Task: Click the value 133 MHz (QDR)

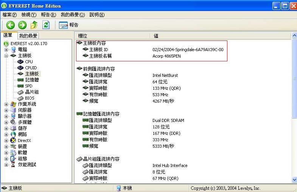Action: (166, 88)
